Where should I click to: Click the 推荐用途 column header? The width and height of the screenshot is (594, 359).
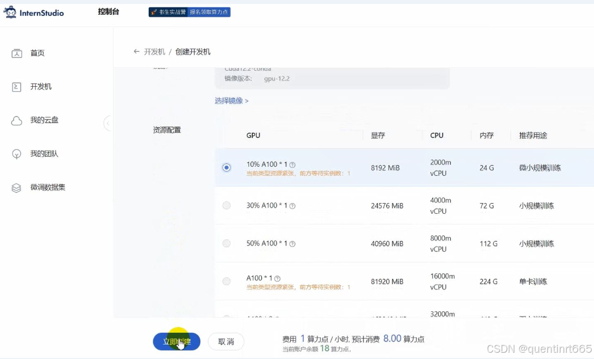pos(533,136)
